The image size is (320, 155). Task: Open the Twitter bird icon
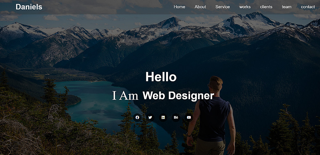150,118
